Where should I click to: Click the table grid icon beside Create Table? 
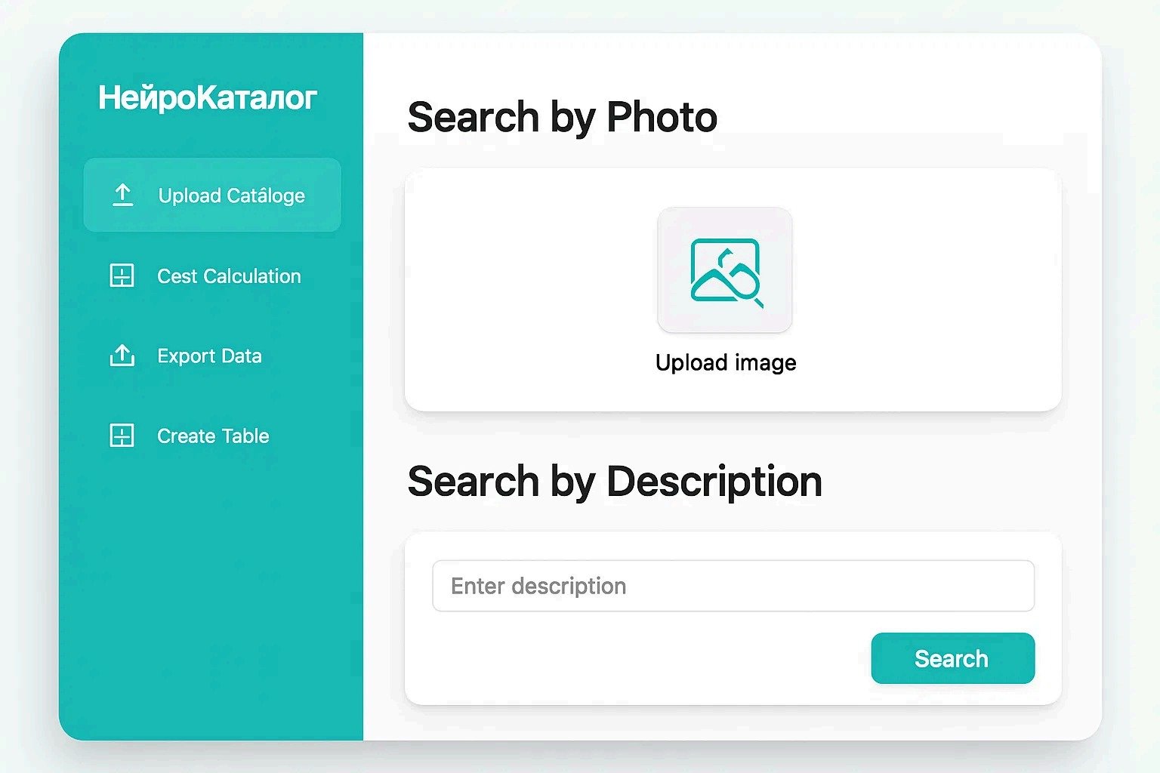(x=122, y=436)
